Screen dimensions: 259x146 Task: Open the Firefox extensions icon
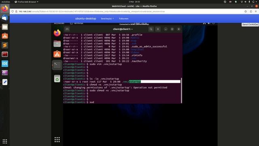pos(251,11)
